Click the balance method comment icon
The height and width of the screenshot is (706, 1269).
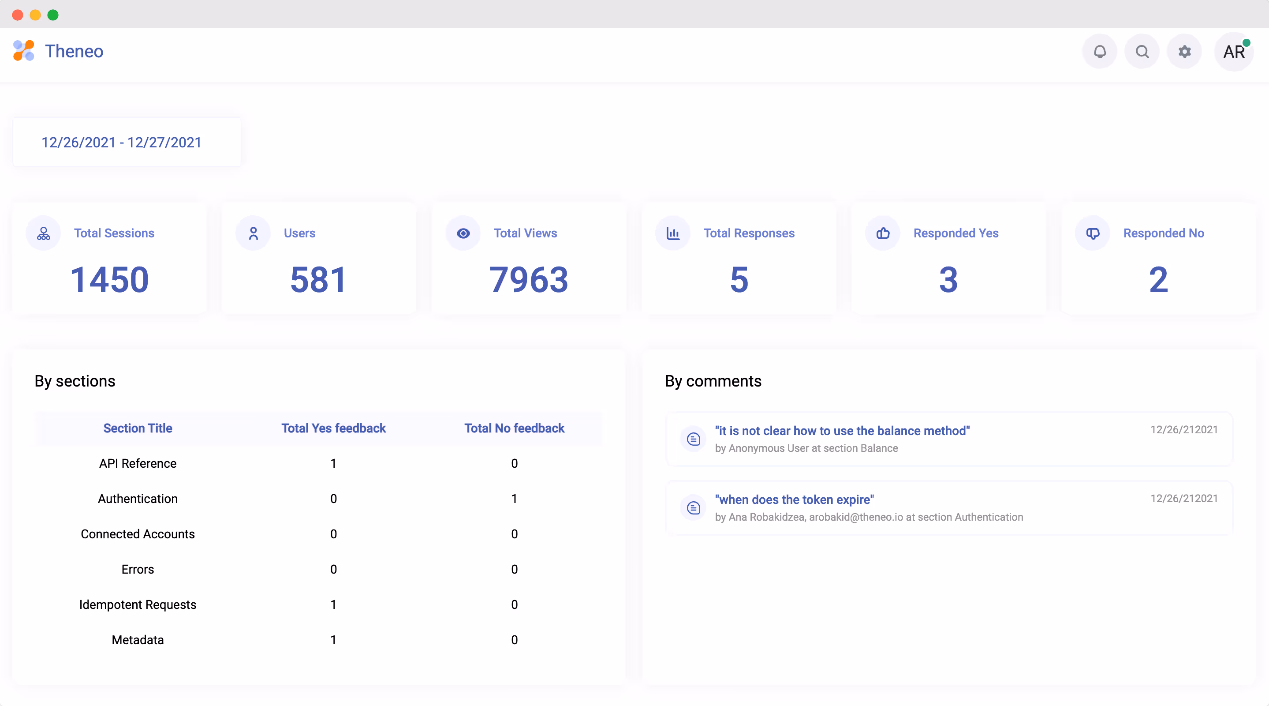point(694,439)
